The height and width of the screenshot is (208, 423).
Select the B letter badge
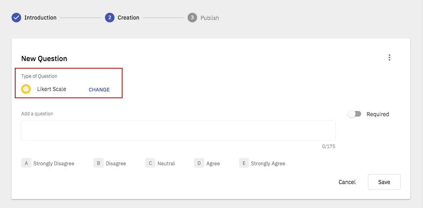[99, 163]
